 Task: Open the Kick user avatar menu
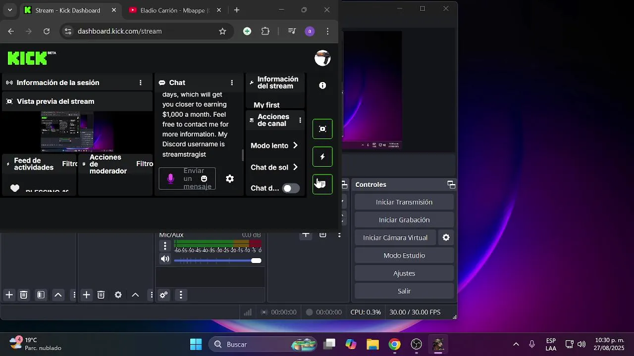coord(322,58)
